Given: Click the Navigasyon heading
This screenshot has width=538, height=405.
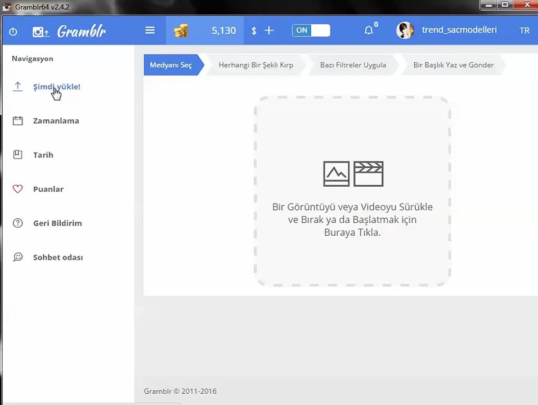Looking at the screenshot, I should [x=33, y=58].
